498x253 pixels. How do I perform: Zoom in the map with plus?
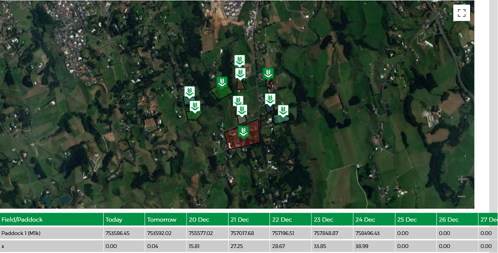tap(461, 180)
